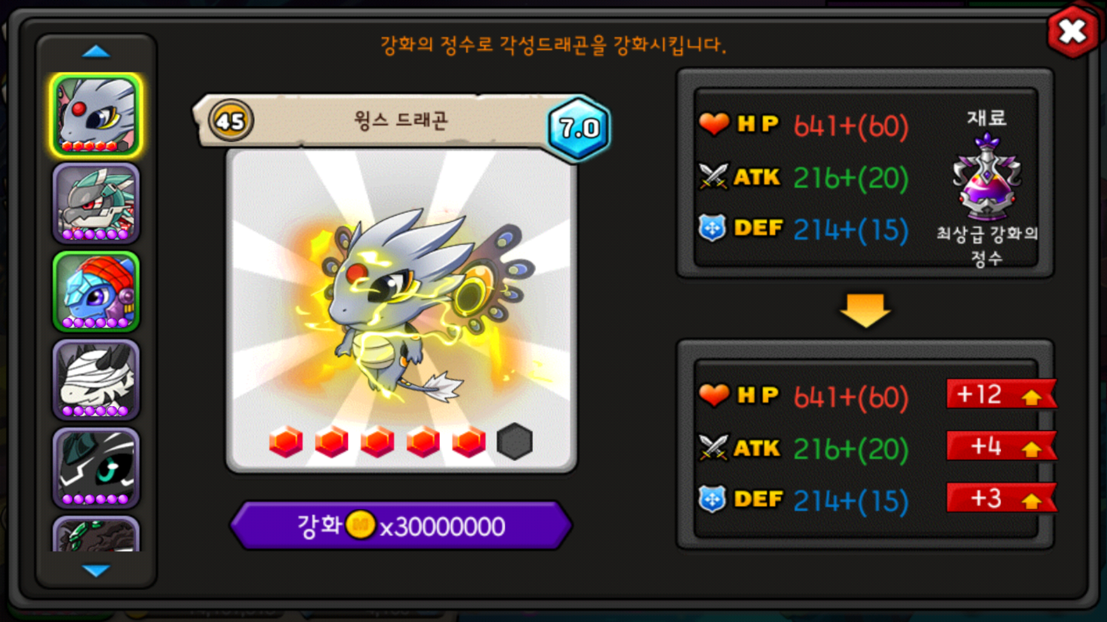This screenshot has height=622, width=1107.
Task: Click the +12 HP increase banner
Action: [1001, 395]
